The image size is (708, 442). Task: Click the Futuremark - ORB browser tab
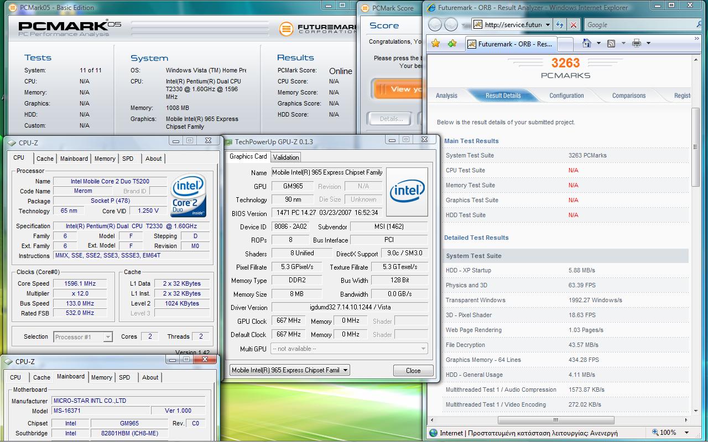click(x=510, y=44)
